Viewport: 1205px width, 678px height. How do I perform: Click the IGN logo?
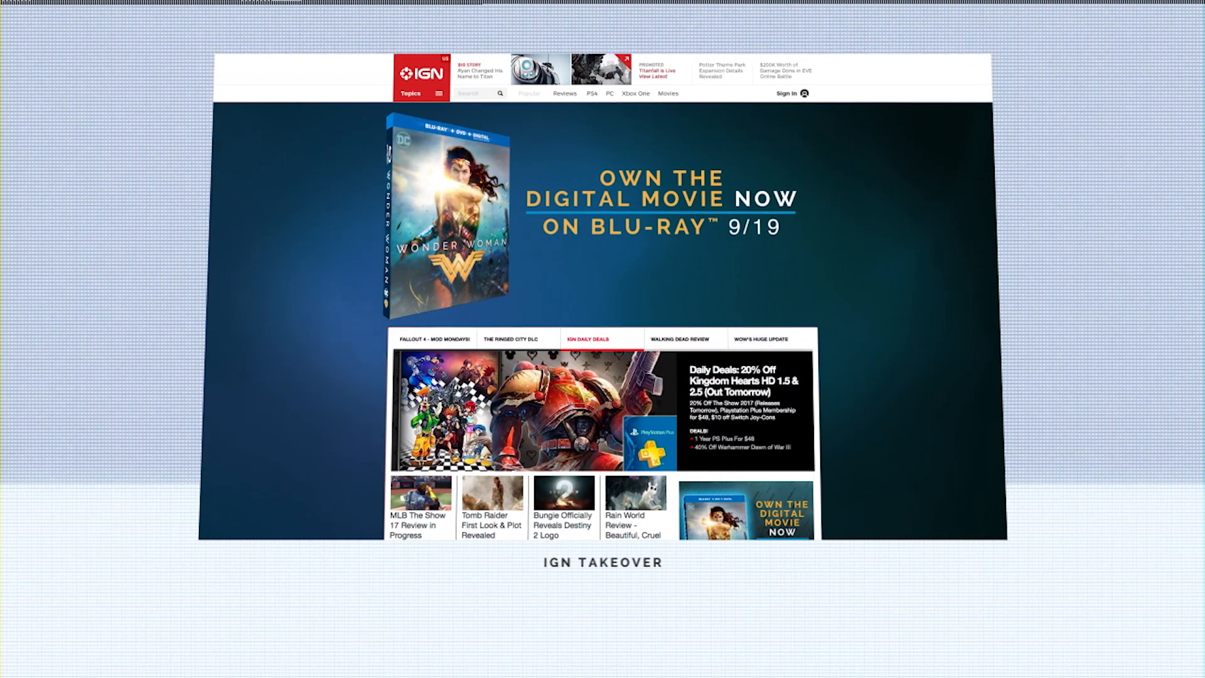[421, 73]
